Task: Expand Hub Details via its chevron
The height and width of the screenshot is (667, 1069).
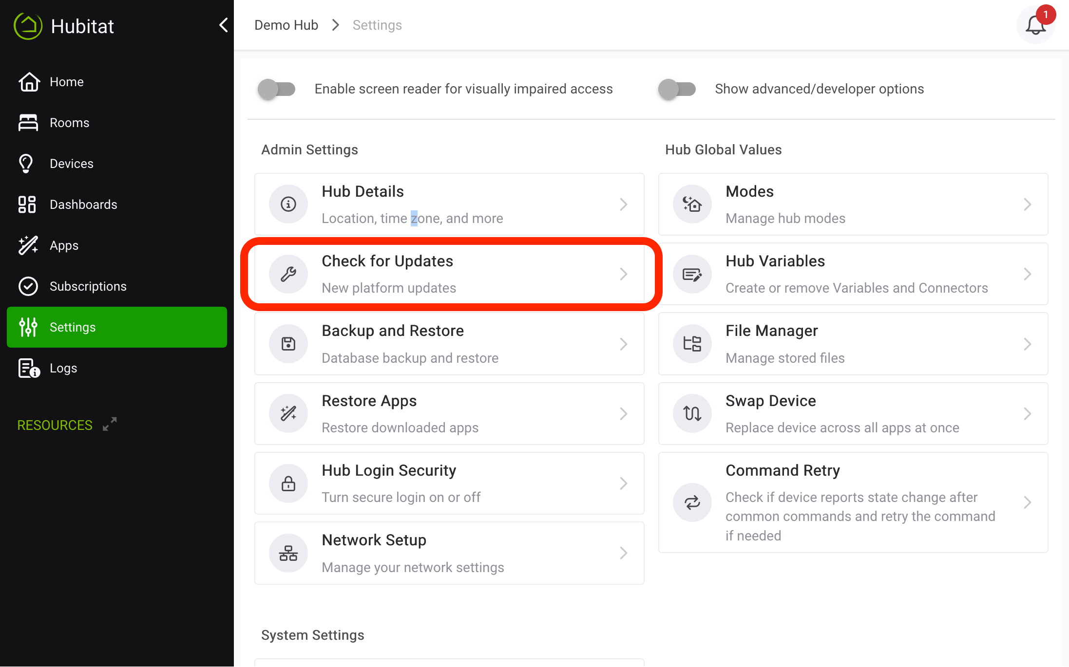Action: (x=624, y=204)
